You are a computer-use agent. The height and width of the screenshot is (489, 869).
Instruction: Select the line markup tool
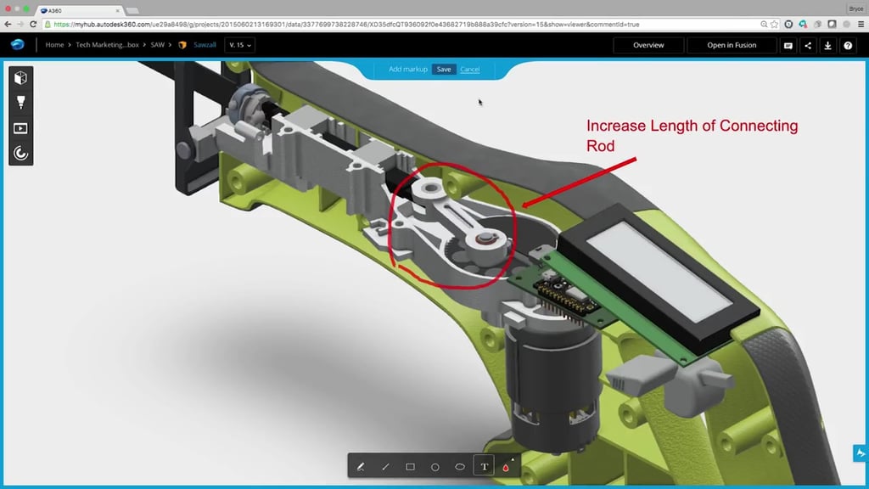pos(386,467)
